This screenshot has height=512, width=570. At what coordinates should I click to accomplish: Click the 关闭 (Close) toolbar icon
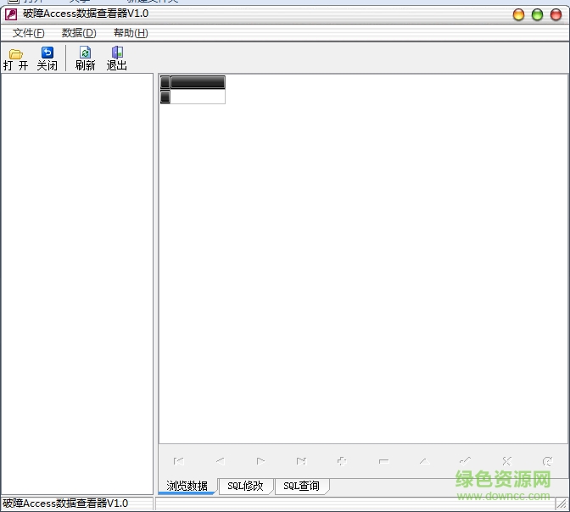tap(47, 58)
